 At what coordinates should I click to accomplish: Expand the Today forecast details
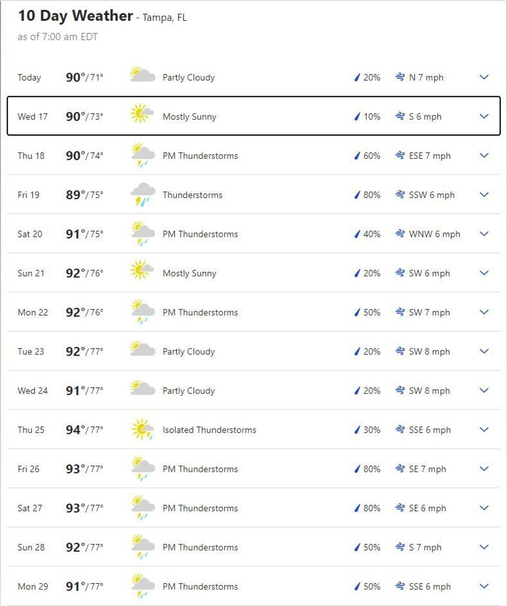(x=484, y=77)
